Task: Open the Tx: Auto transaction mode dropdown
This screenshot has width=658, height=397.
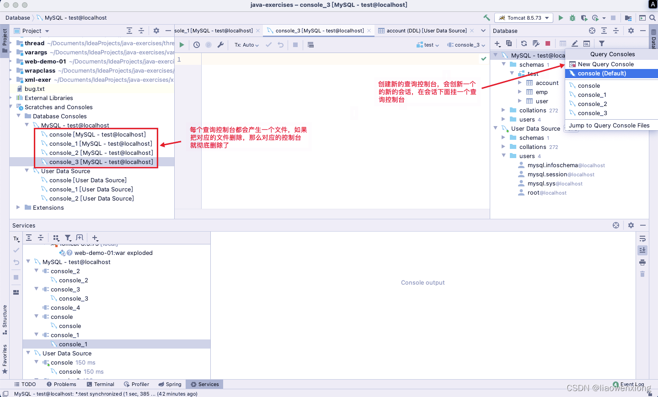Action: click(246, 45)
